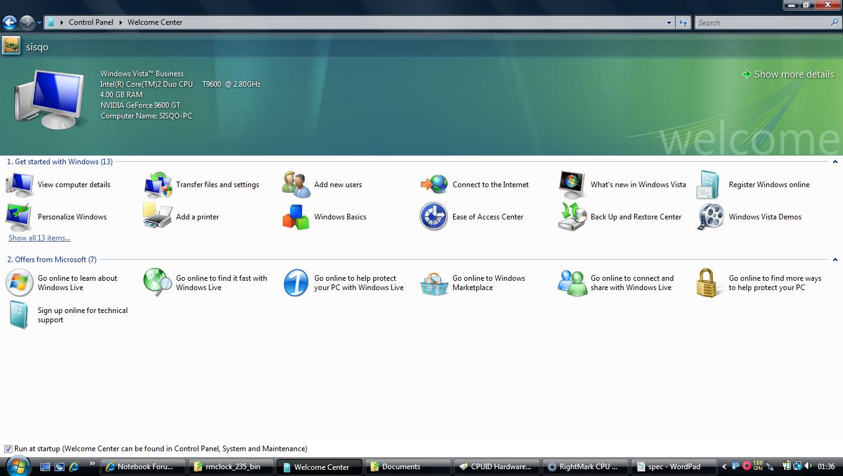The width and height of the screenshot is (843, 476).
Task: Collapse the Get started with Windows section
Action: click(835, 162)
